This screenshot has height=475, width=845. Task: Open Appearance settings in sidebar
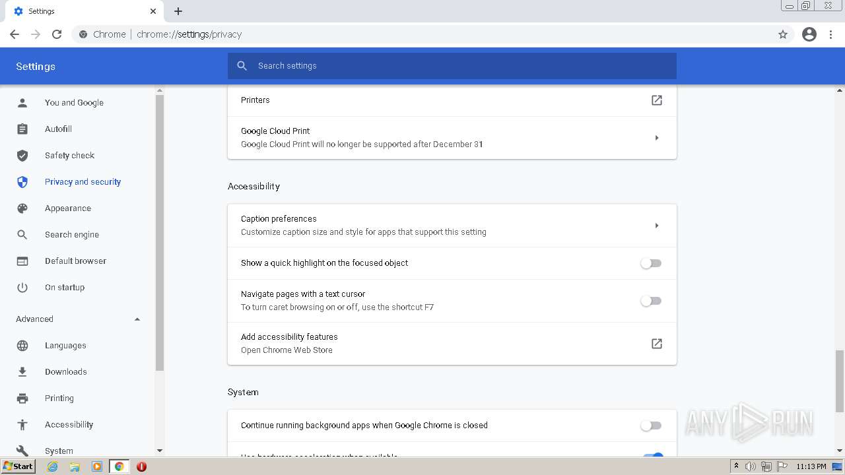pos(68,208)
